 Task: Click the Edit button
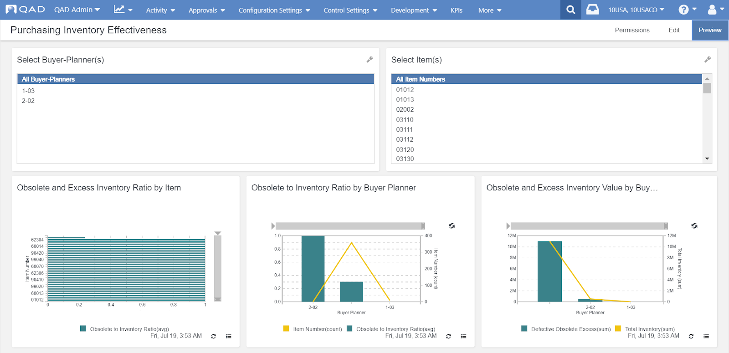(674, 30)
